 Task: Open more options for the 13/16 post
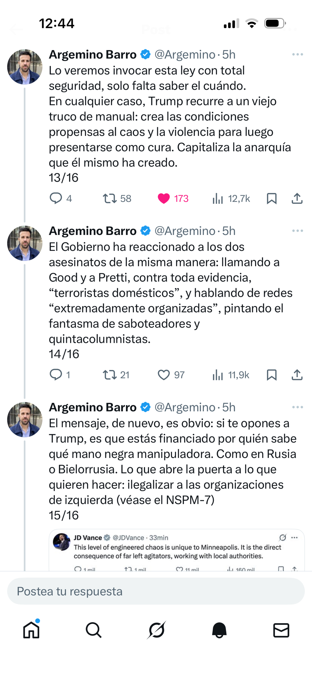click(x=297, y=54)
